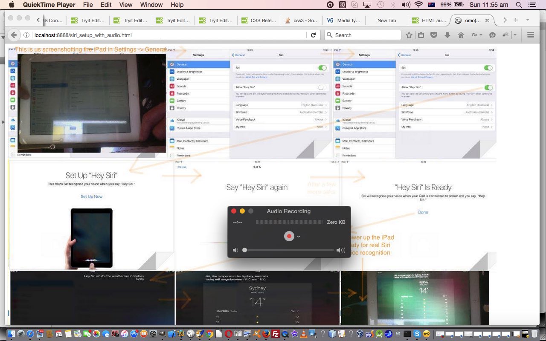Click the Pocket icon in Firefox toolbar

tap(434, 35)
